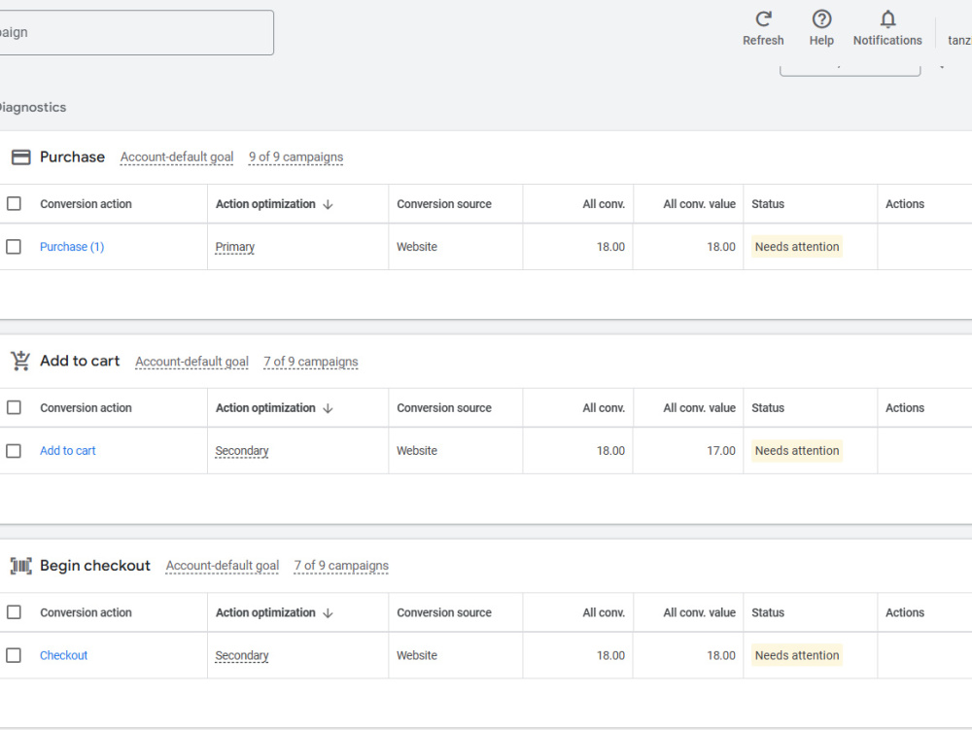Click Needs attention status for Add to cart
This screenshot has height=730, width=972.
coord(797,450)
